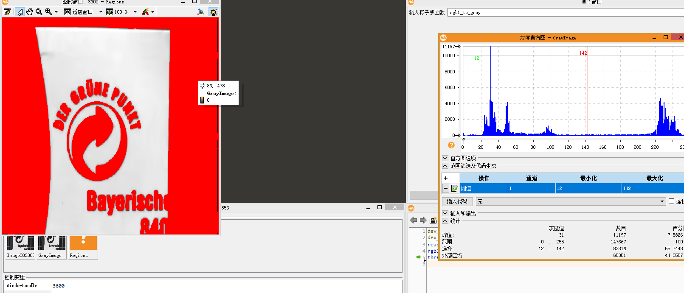Image resolution: width=684 pixels, height=293 pixels.
Task: Click the back arrow in program window
Action: [414, 220]
